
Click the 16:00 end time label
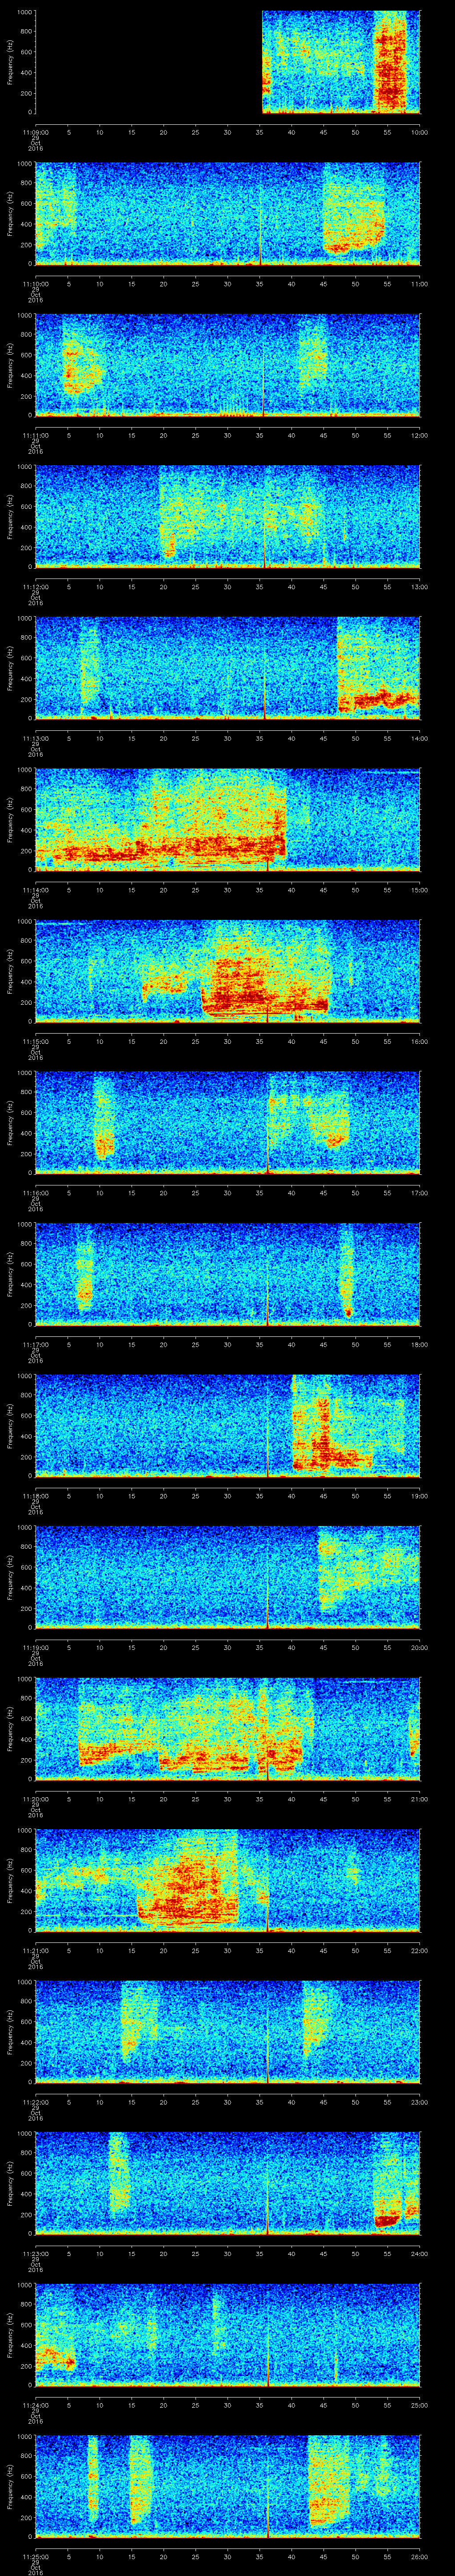point(419,1041)
